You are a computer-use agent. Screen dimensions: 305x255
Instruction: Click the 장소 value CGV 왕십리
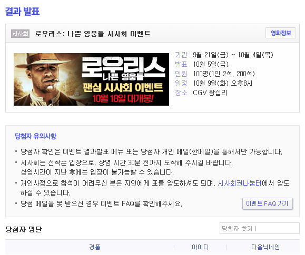tap(210, 93)
